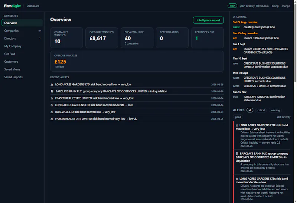The height and width of the screenshot is (203, 297).
Task: Click group icon beside BARCLAYS BANK PLC alert
Action: pyautogui.click(x=52, y=91)
